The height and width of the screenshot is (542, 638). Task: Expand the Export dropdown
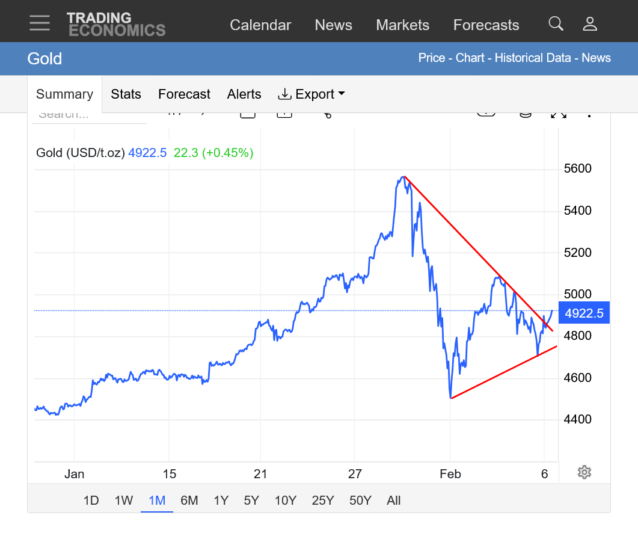311,94
